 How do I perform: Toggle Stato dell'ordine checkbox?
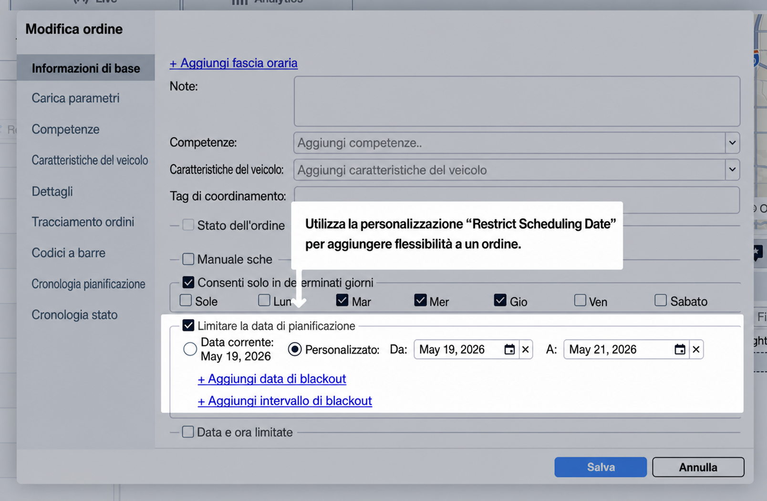(188, 225)
